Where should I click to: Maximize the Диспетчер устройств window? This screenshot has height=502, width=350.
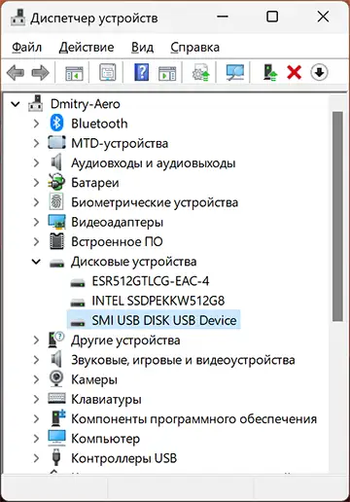pyautogui.click(x=272, y=17)
